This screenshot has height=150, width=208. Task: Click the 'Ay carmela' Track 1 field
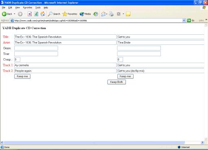(x=65, y=65)
